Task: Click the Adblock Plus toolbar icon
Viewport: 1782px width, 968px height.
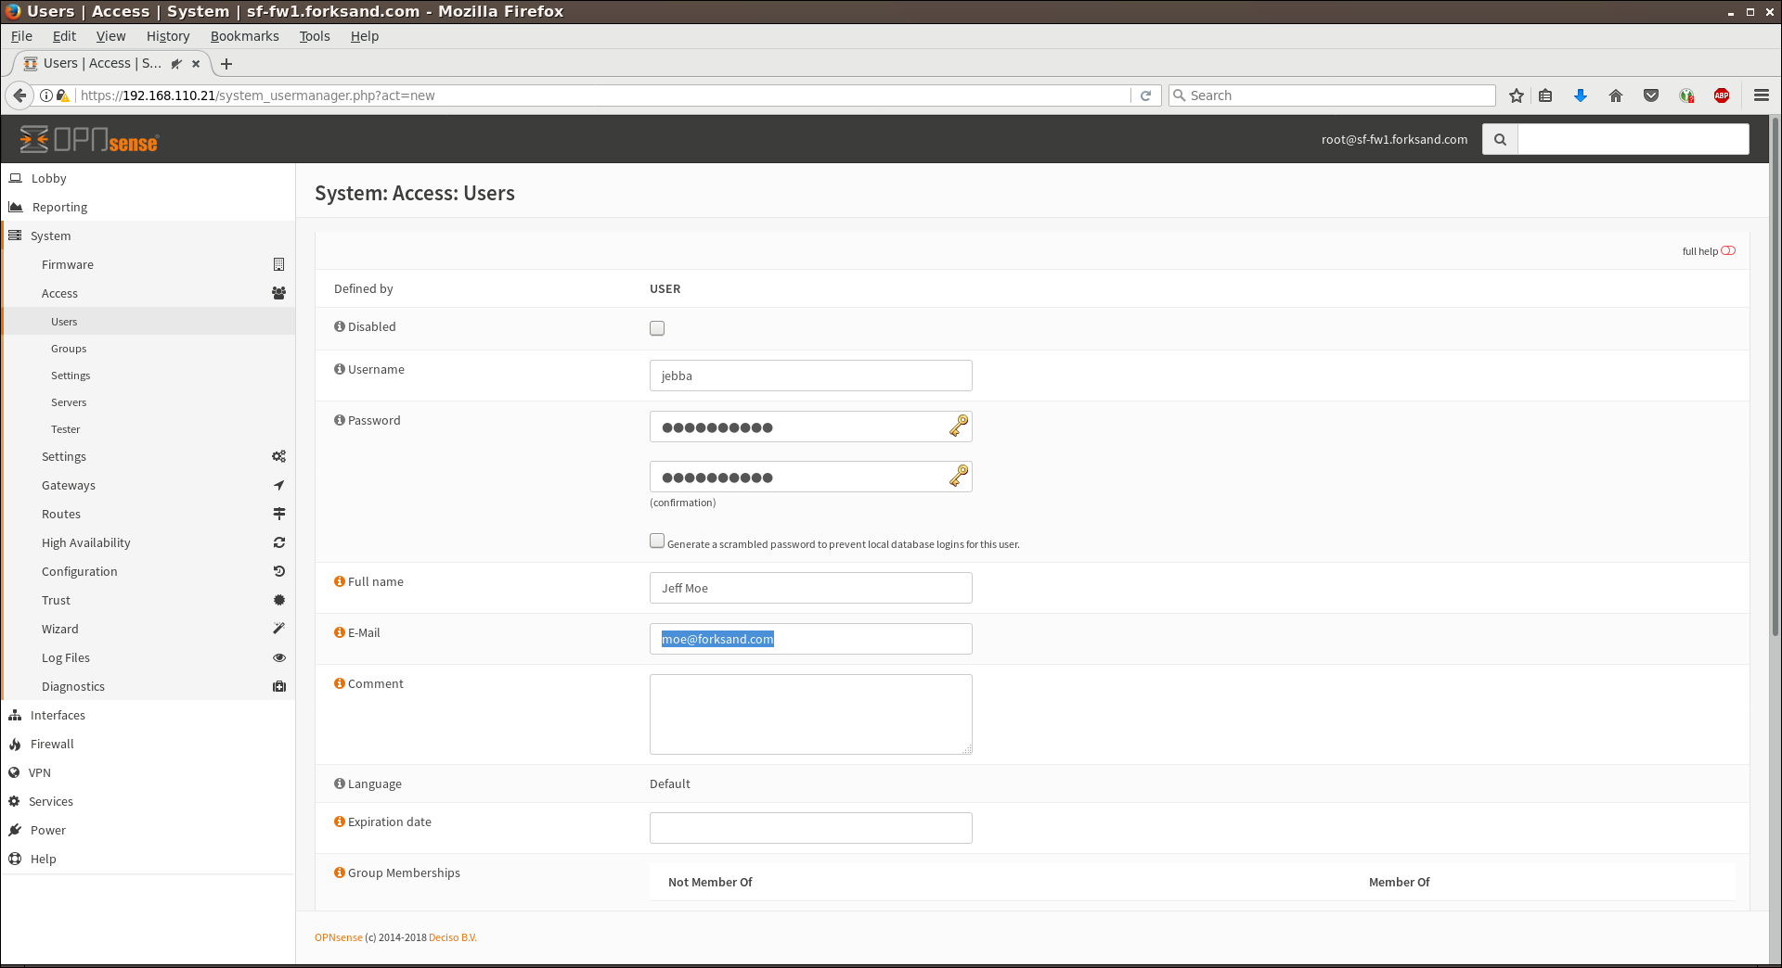Action: [1722, 96]
